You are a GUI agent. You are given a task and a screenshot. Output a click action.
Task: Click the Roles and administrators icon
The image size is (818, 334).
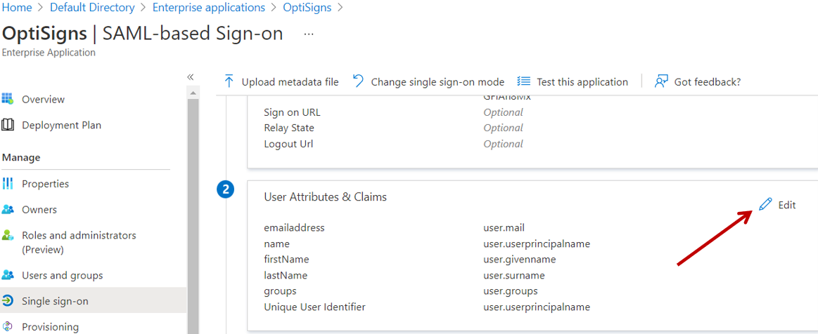coord(7,235)
